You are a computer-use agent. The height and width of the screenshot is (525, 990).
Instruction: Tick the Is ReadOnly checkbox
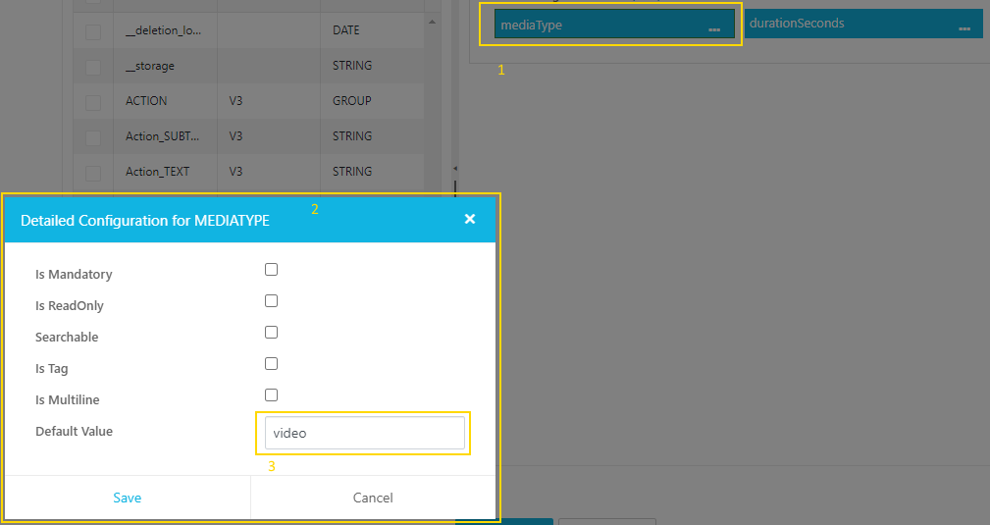click(272, 300)
